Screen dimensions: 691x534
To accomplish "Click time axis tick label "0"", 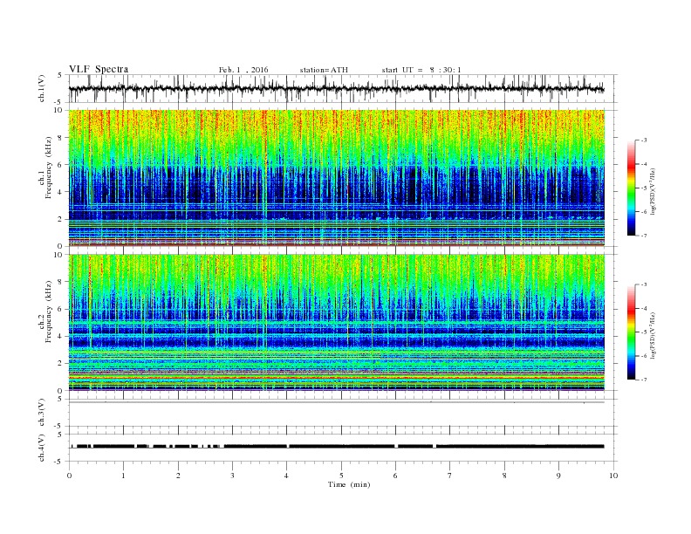I will point(69,476).
